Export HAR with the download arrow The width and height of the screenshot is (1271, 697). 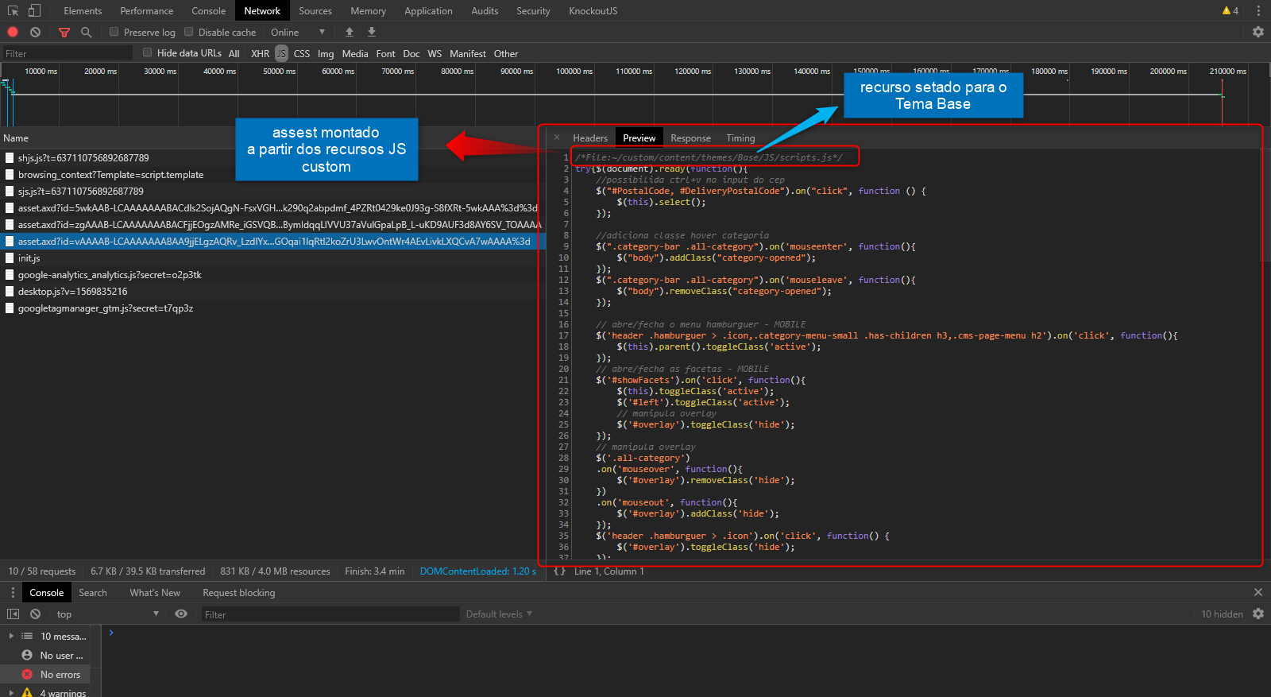(372, 32)
